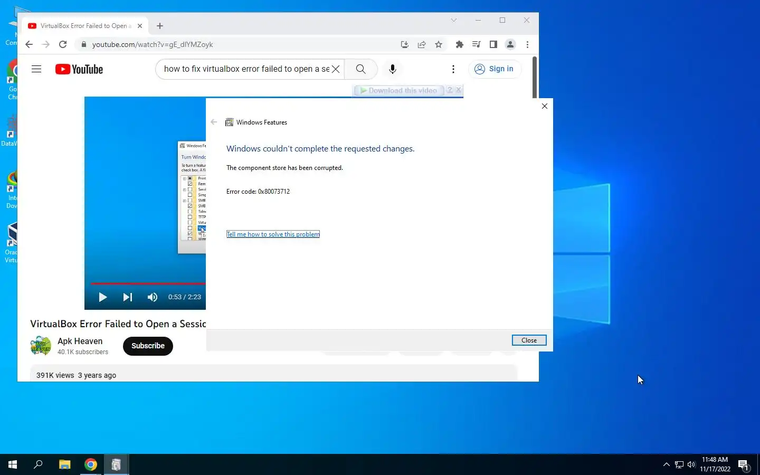760x475 pixels.
Task: Click the Error code 0x80073712 text
Action: pos(258,192)
